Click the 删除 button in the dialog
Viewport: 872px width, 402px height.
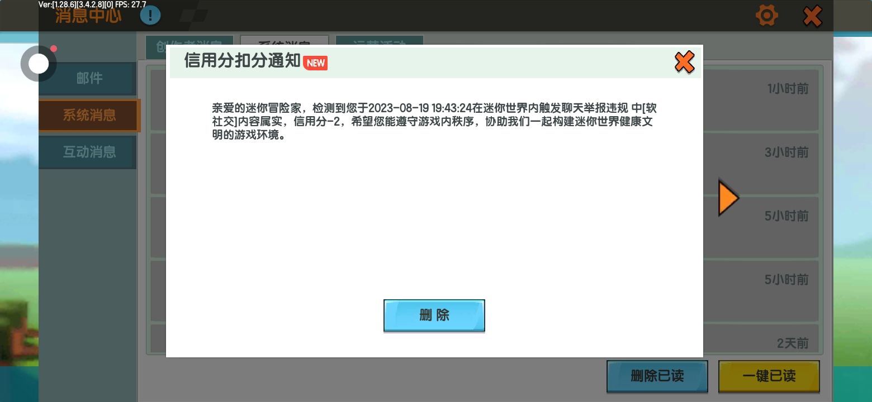tap(434, 315)
